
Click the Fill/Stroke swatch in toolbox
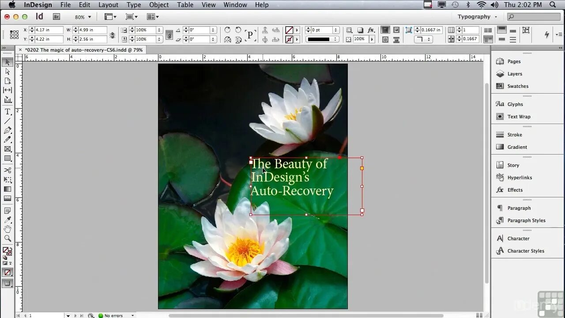tap(7, 251)
